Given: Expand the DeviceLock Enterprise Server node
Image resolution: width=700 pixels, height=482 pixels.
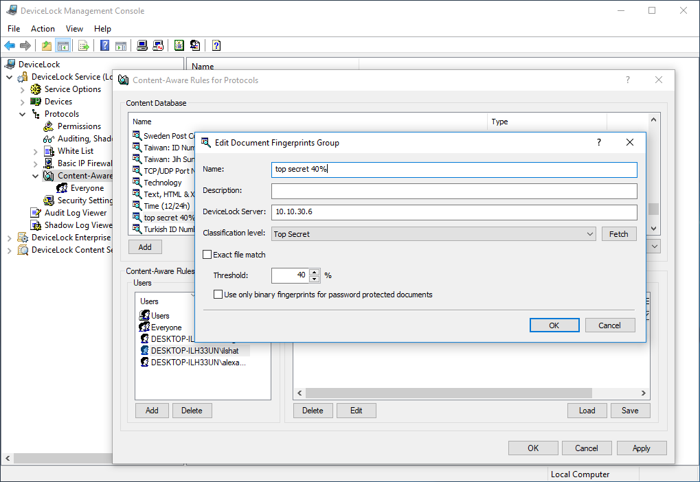Looking at the screenshot, I should pos(10,238).
